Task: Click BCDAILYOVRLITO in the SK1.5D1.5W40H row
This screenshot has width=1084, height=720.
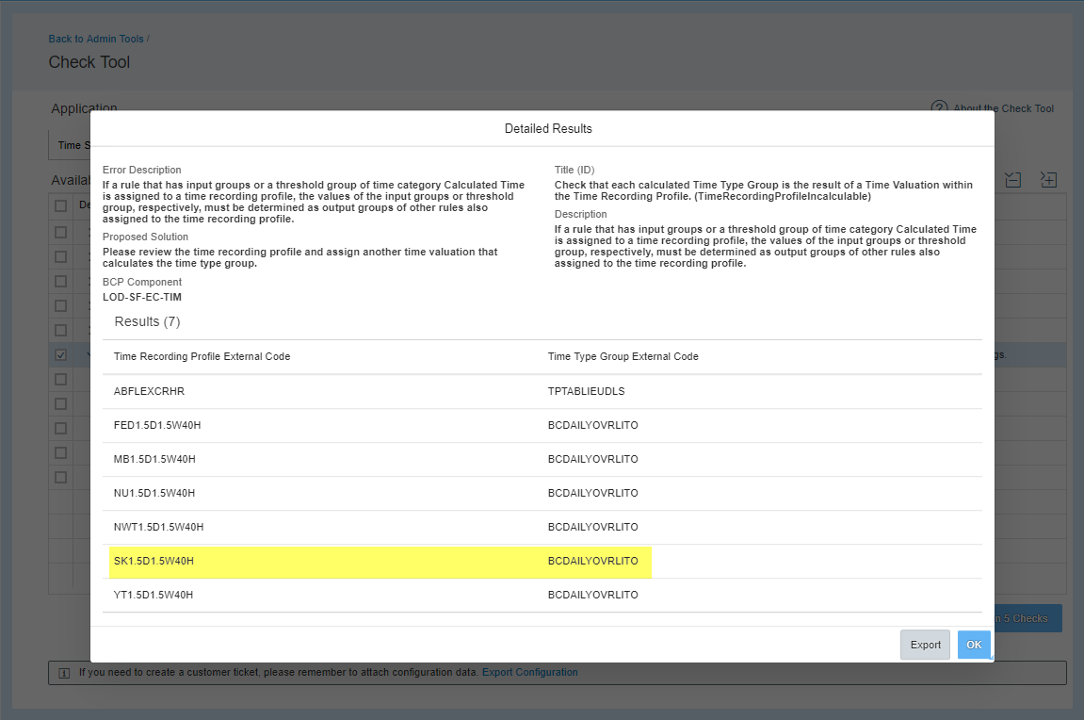Action: click(593, 561)
